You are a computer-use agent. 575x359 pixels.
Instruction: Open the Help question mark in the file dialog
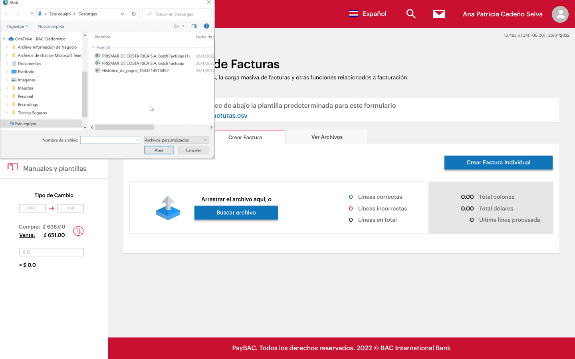(x=206, y=26)
